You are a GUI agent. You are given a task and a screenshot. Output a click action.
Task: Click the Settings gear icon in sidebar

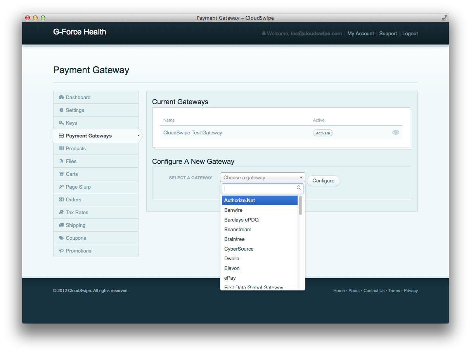point(61,110)
